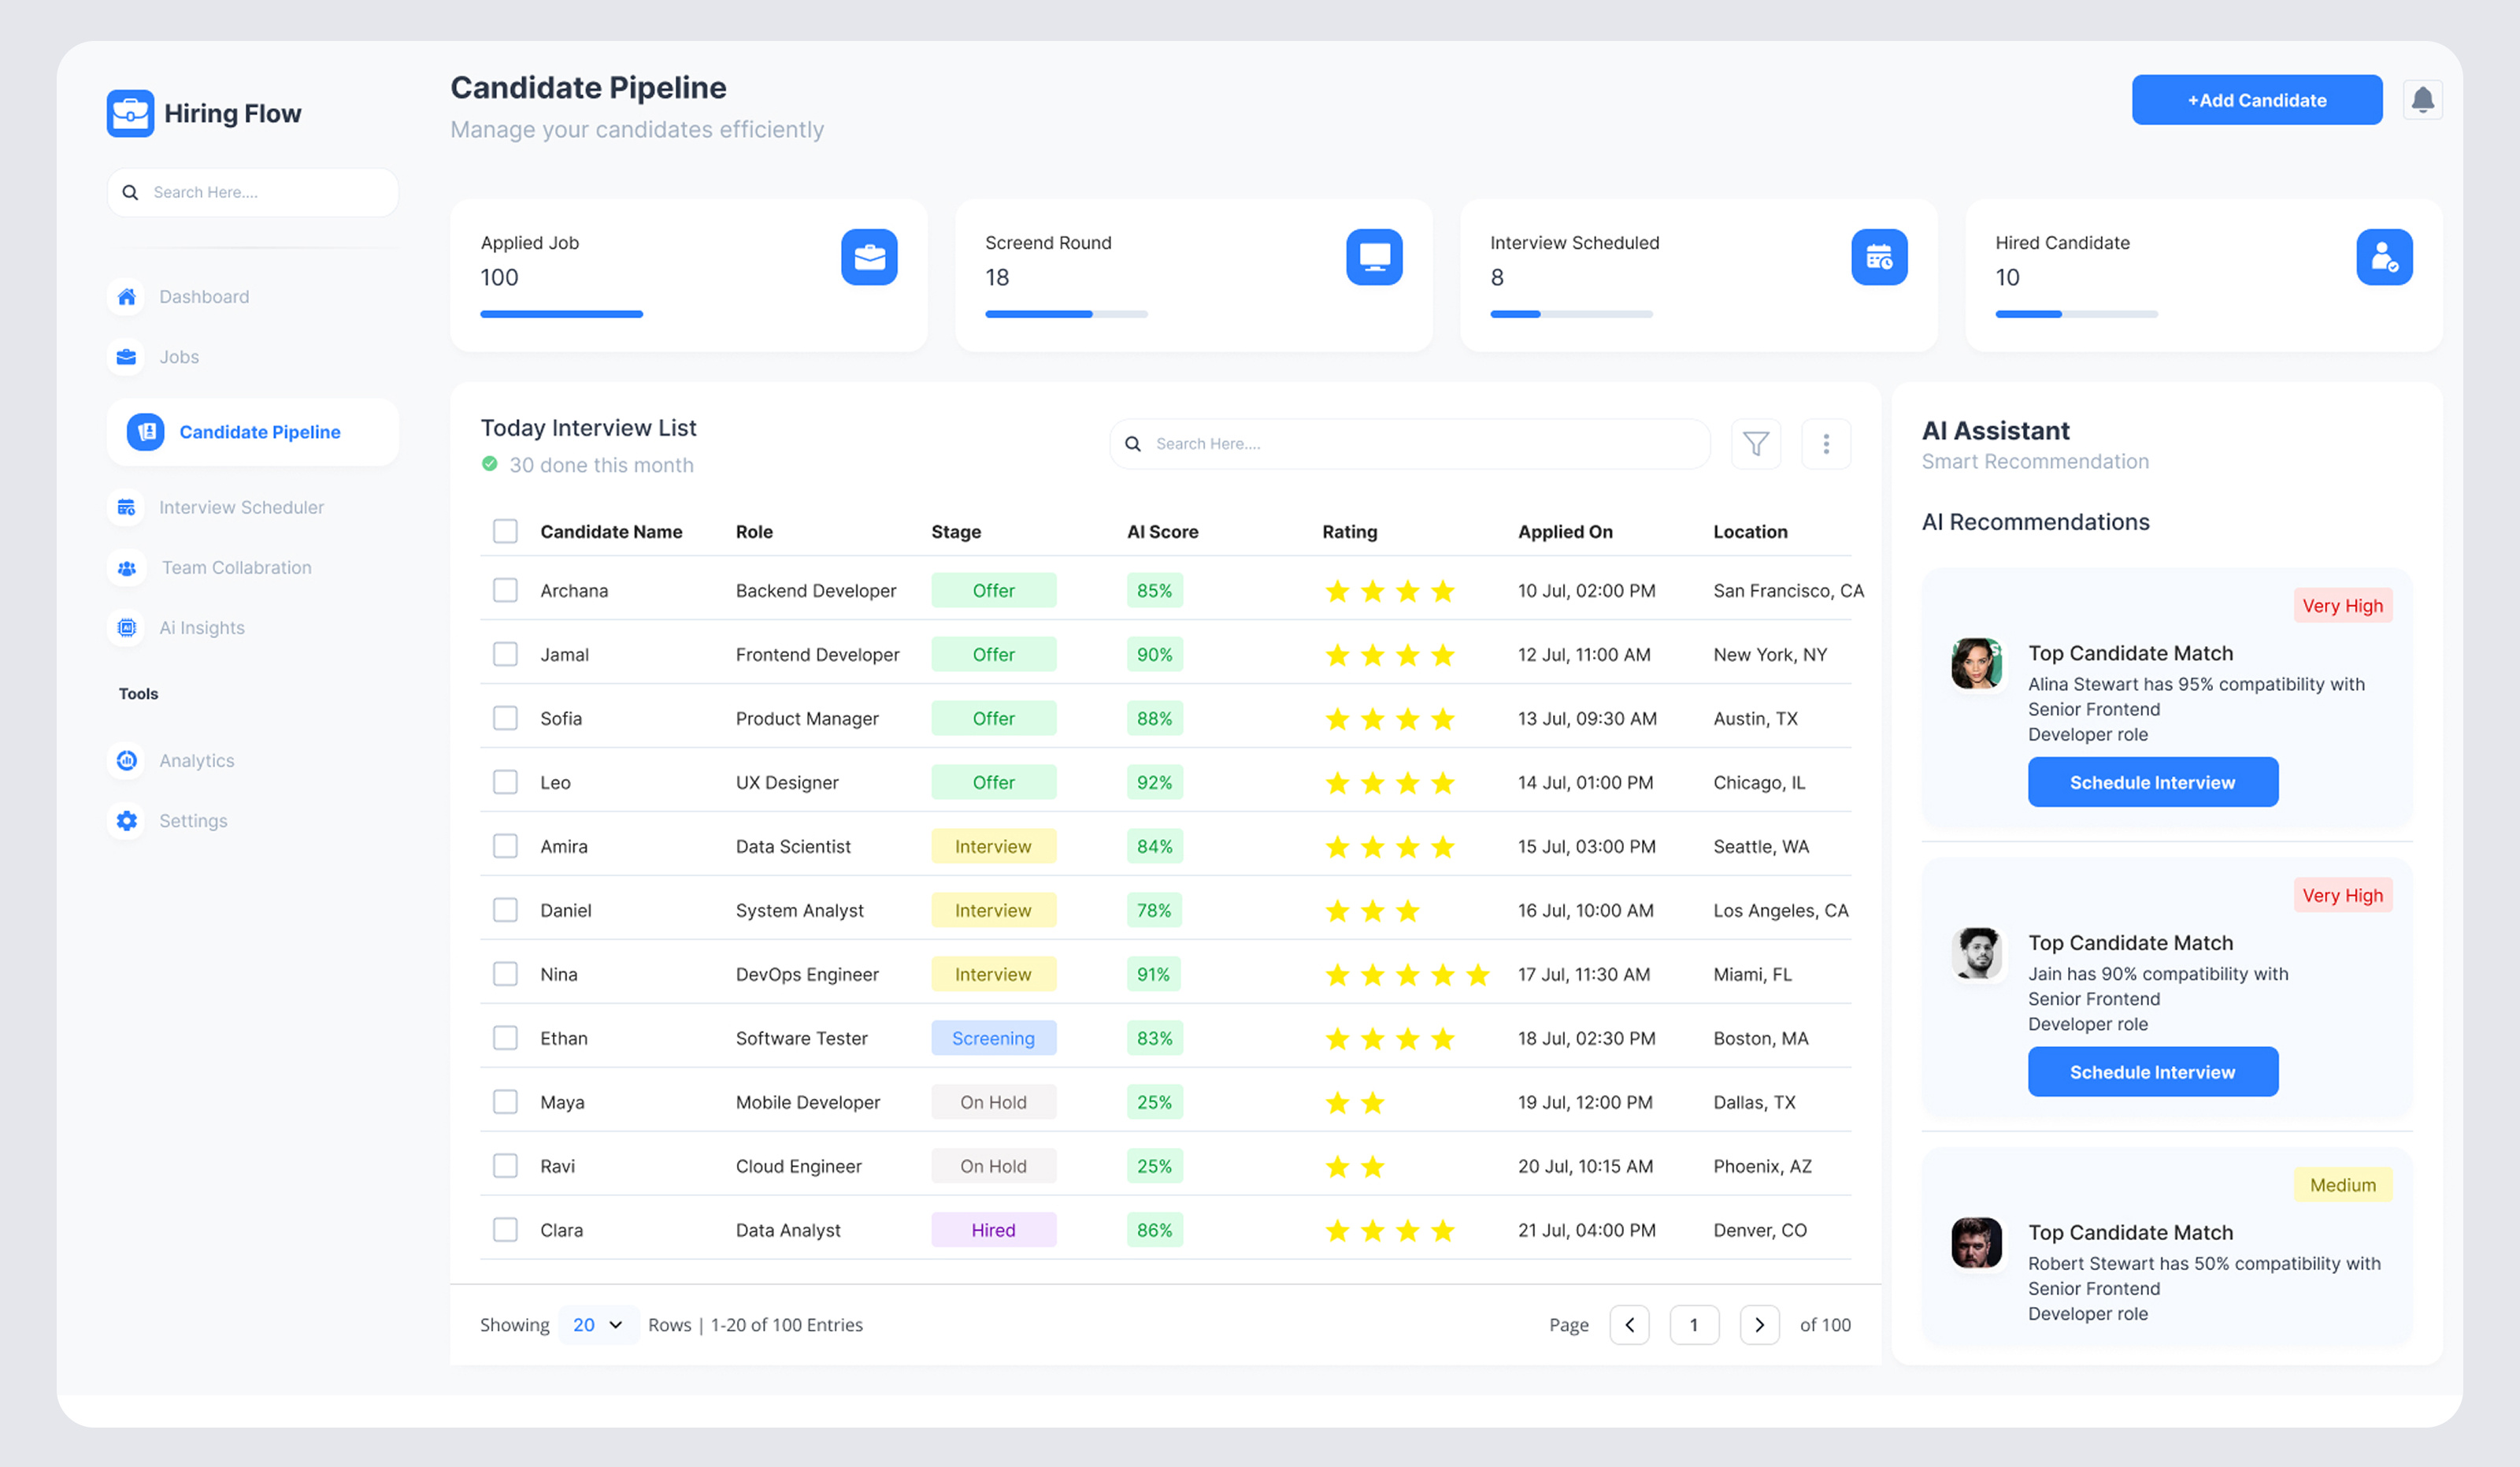Click the Hired Candidate card icon
The width and height of the screenshot is (2520, 1467).
(2385, 257)
